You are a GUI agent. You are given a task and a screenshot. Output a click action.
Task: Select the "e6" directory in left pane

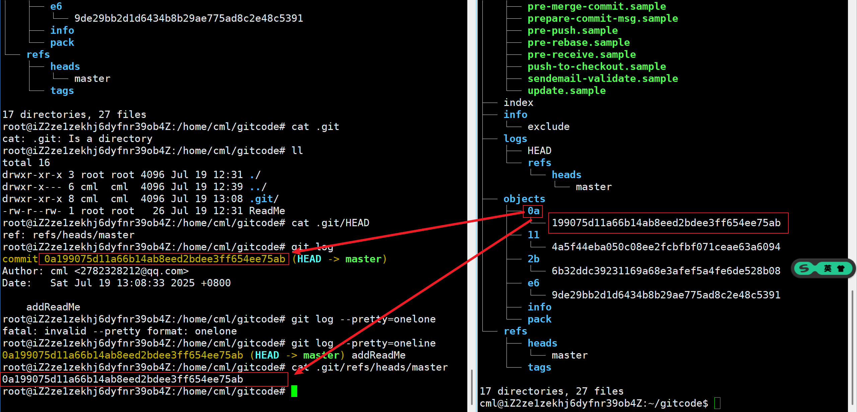[56, 6]
